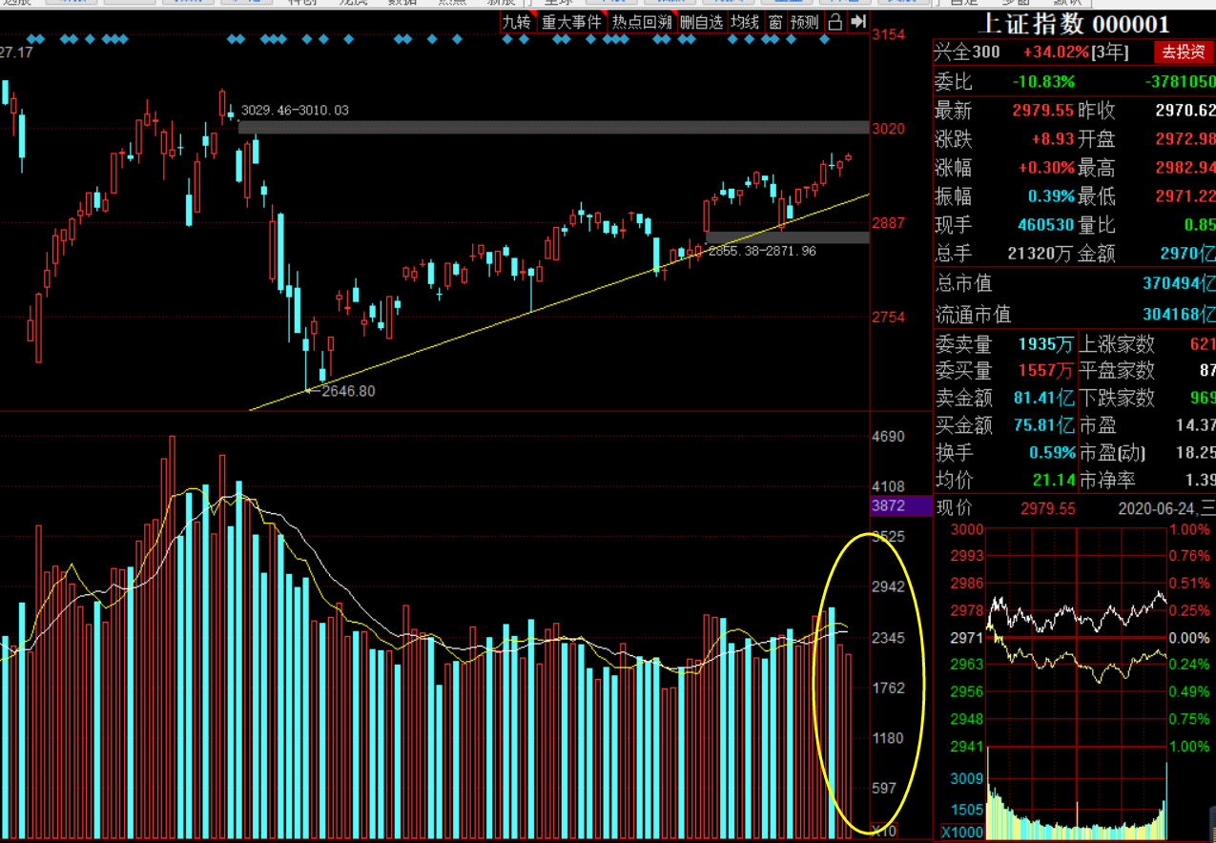Click the 委买量 1557万 value
This screenshot has width=1216, height=843.
coord(1045,370)
